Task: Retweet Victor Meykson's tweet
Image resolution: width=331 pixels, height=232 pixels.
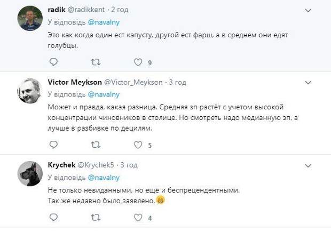Action: point(96,145)
